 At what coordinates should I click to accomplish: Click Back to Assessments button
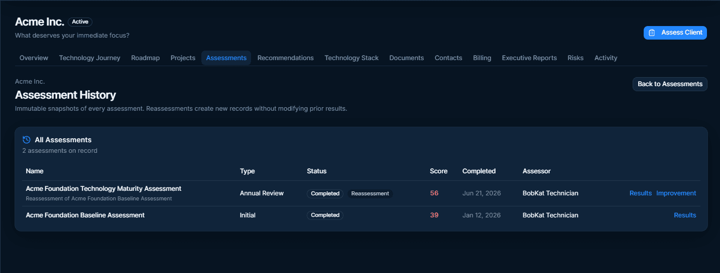pos(670,84)
